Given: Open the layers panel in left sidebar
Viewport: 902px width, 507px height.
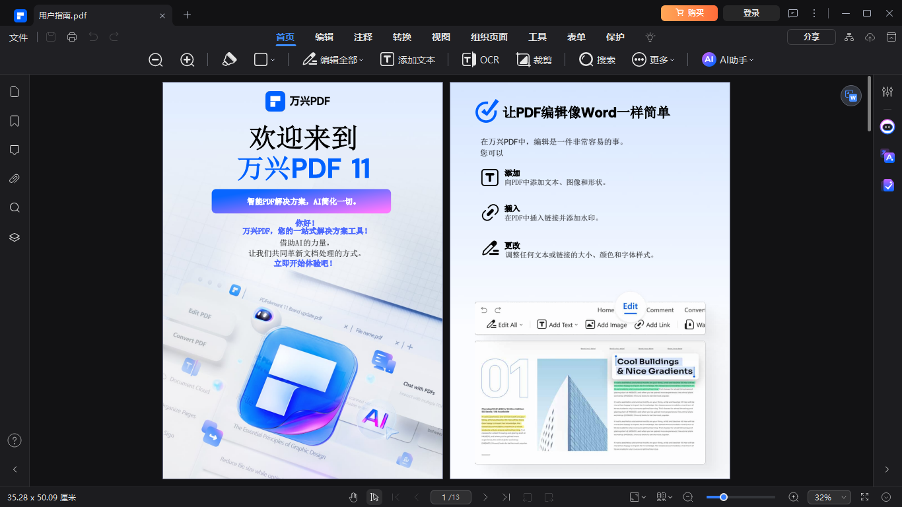Looking at the screenshot, I should [15, 237].
